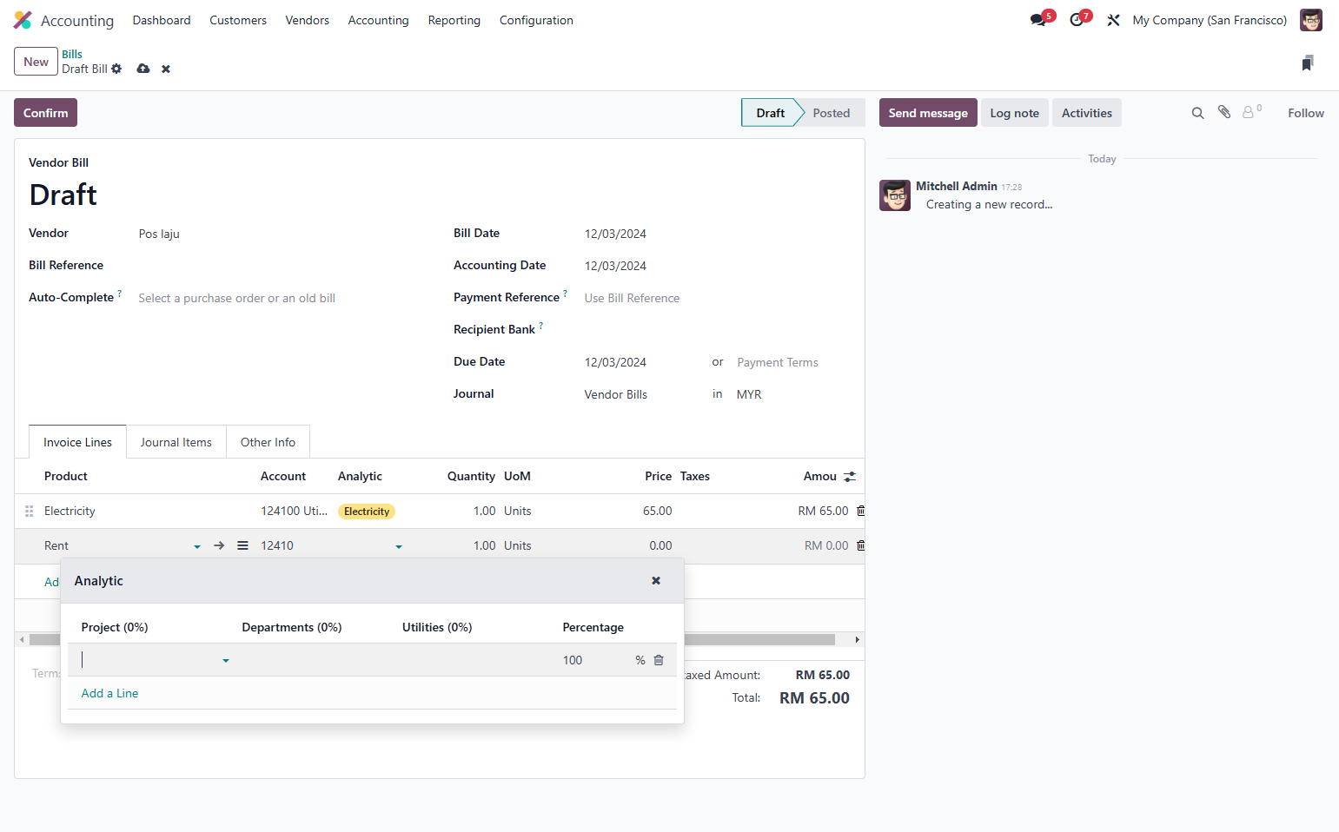Click Add a Line in Analytic popup
The height and width of the screenshot is (832, 1339).
click(109, 693)
